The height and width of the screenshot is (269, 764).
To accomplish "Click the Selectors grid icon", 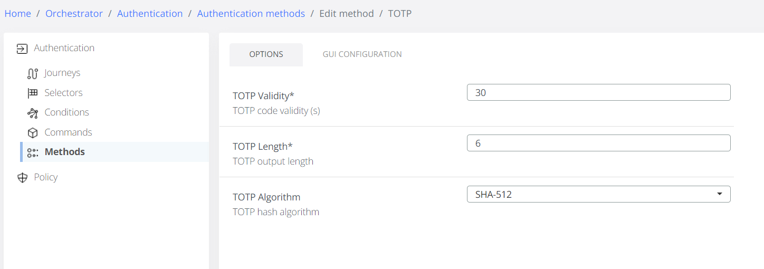I will point(33,93).
